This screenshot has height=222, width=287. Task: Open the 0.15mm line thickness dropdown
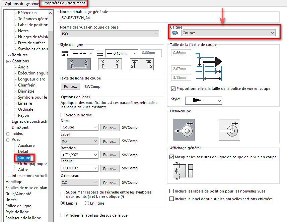point(122,53)
